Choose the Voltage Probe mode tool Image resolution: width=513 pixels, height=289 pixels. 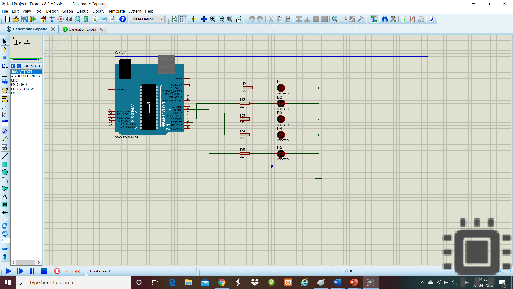[x=5, y=139]
